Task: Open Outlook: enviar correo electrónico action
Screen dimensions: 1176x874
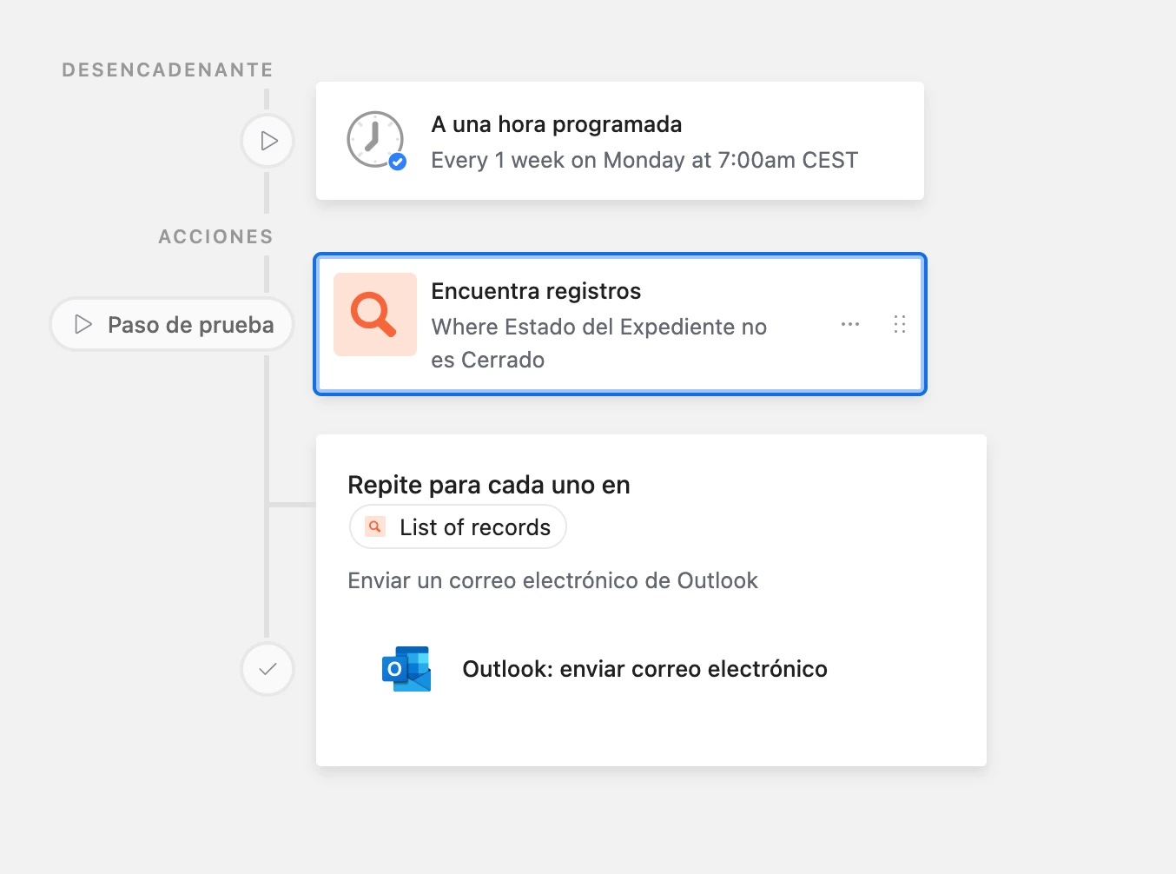Action: click(644, 669)
